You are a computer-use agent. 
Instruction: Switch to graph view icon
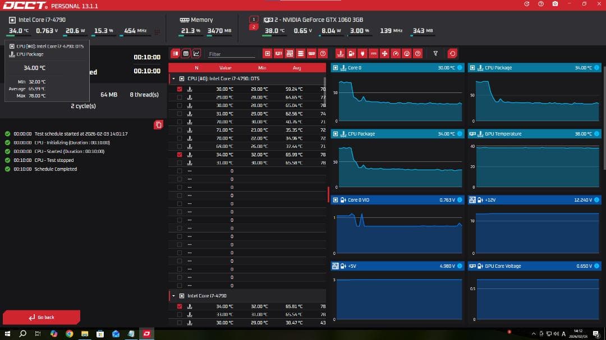point(196,54)
